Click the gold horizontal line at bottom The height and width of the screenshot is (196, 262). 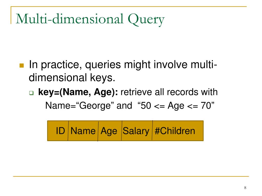[131, 176]
